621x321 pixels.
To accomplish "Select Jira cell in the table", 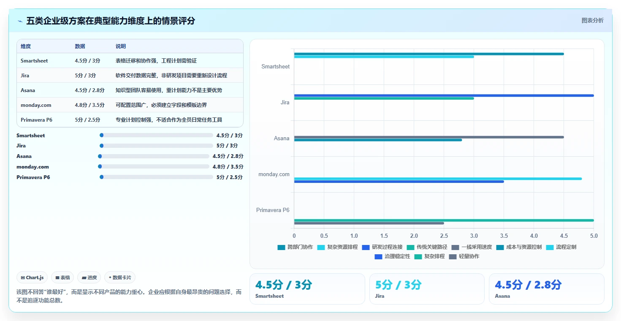I will coord(25,76).
